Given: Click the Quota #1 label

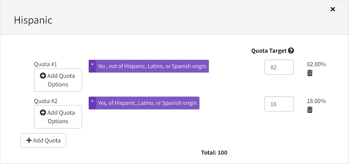Looking at the screenshot, I should [x=45, y=64].
